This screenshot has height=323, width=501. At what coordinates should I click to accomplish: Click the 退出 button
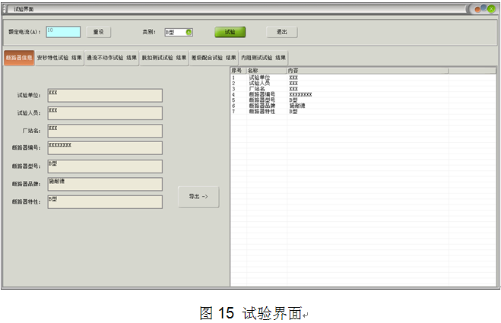point(282,32)
